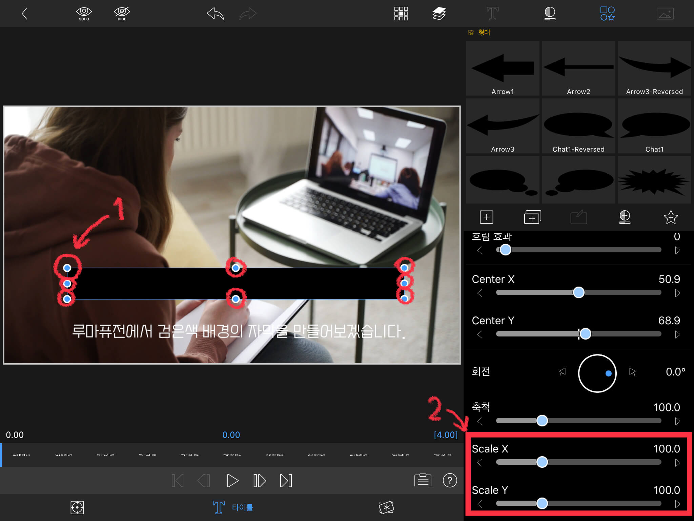Tap the Undo arrow icon
The height and width of the screenshot is (521, 694).
click(216, 14)
